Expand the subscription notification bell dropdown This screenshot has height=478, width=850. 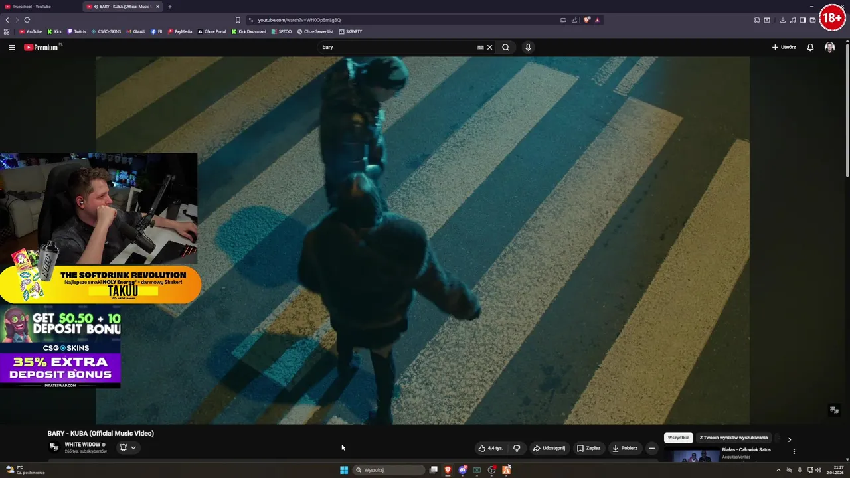pyautogui.click(x=127, y=447)
